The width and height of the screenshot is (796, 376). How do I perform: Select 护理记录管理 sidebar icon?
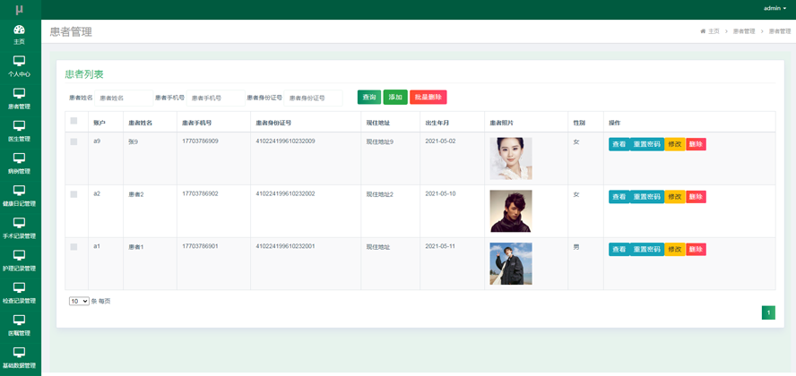[19, 255]
